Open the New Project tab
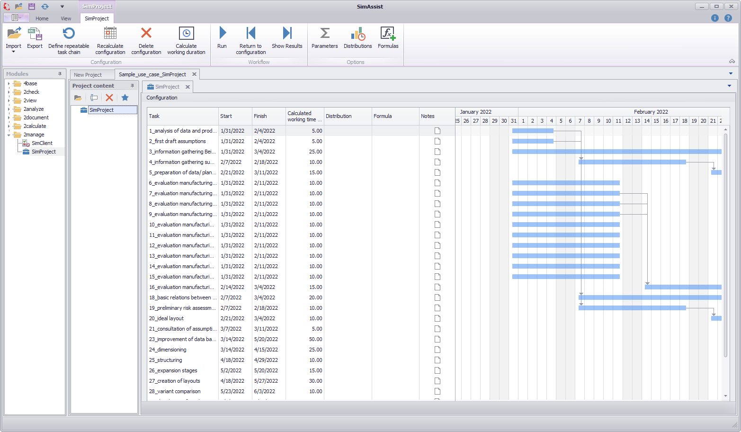This screenshot has height=432, width=741. click(x=89, y=74)
